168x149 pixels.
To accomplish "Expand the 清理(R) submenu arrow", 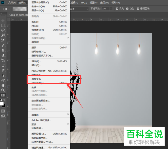I will (x=68, y=114).
